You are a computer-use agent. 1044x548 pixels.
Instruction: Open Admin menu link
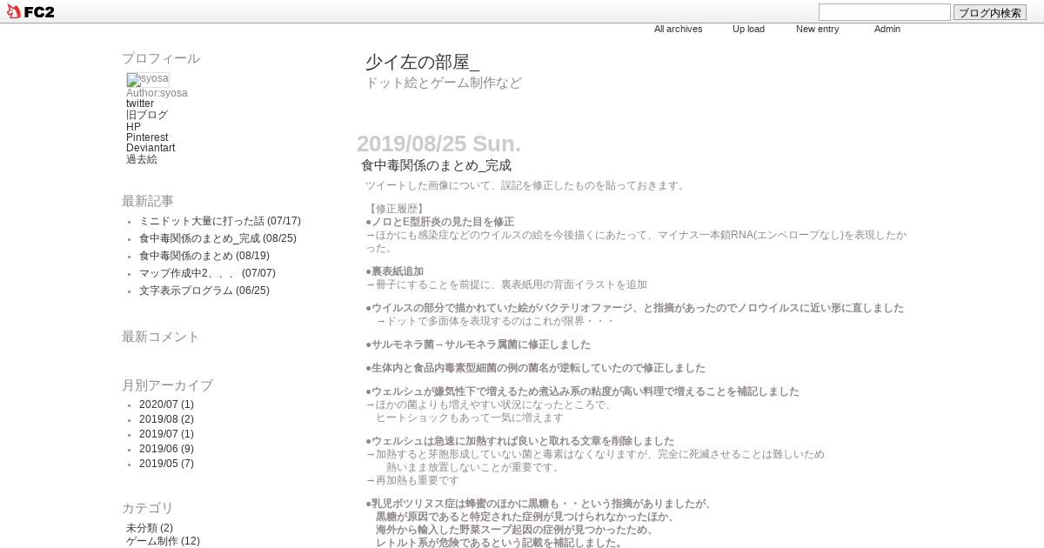pos(887,29)
